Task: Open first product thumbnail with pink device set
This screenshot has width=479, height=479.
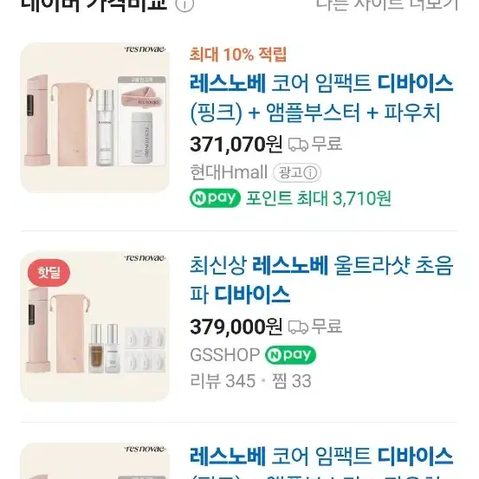Action: 94,118
